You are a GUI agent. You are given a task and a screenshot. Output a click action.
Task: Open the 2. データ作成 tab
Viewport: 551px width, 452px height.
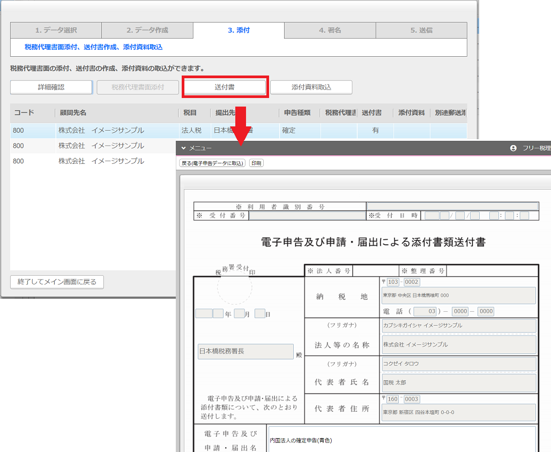147,30
